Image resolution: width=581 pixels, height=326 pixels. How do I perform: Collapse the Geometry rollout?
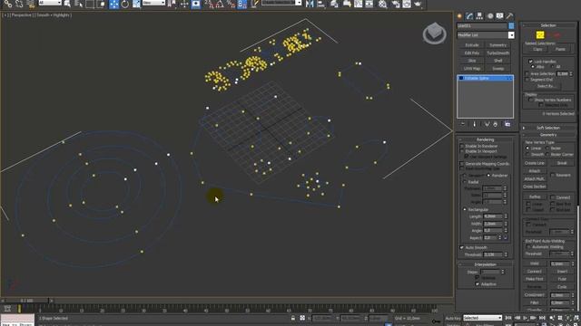click(548, 135)
